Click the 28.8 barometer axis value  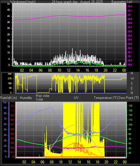pyautogui.click(x=130, y=65)
